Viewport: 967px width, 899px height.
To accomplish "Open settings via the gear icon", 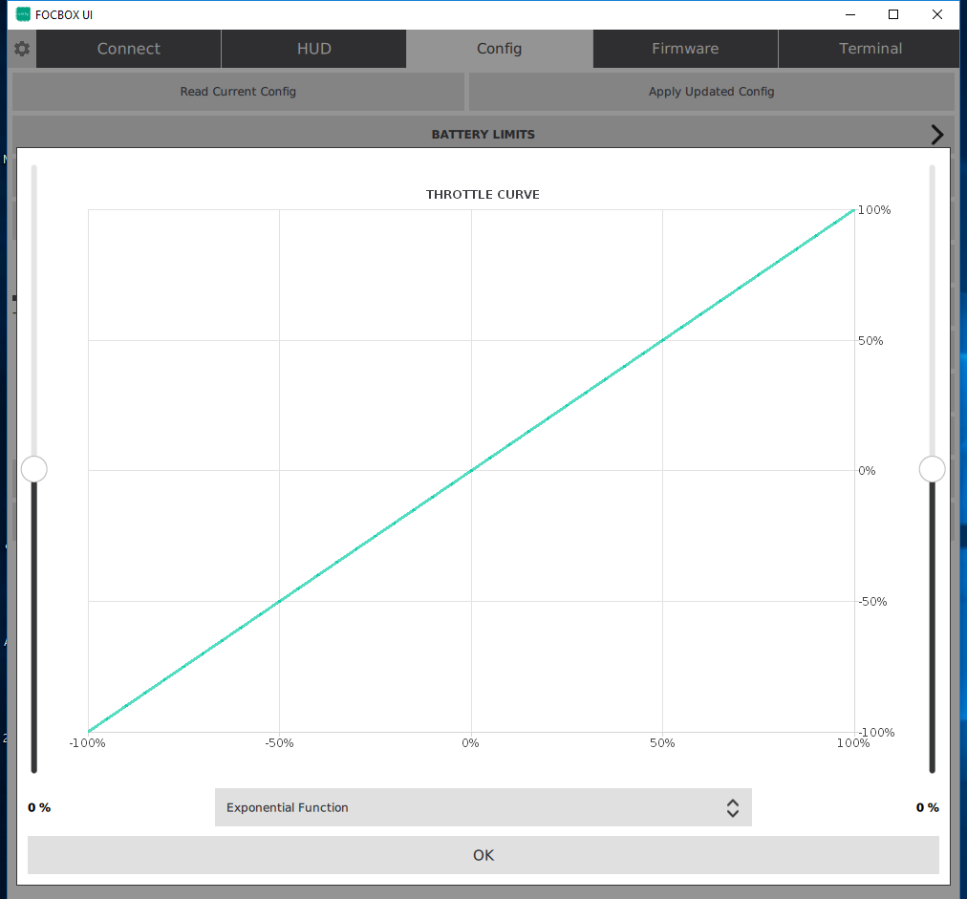I will 22,49.
